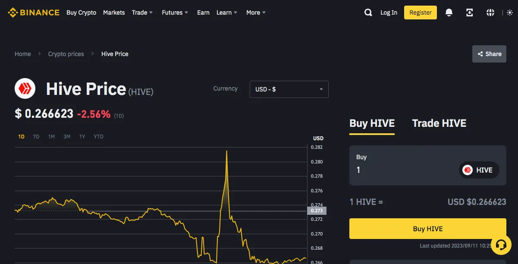This screenshot has height=264, width=518.
Task: Click the Hive coin logo
Action: click(x=25, y=89)
